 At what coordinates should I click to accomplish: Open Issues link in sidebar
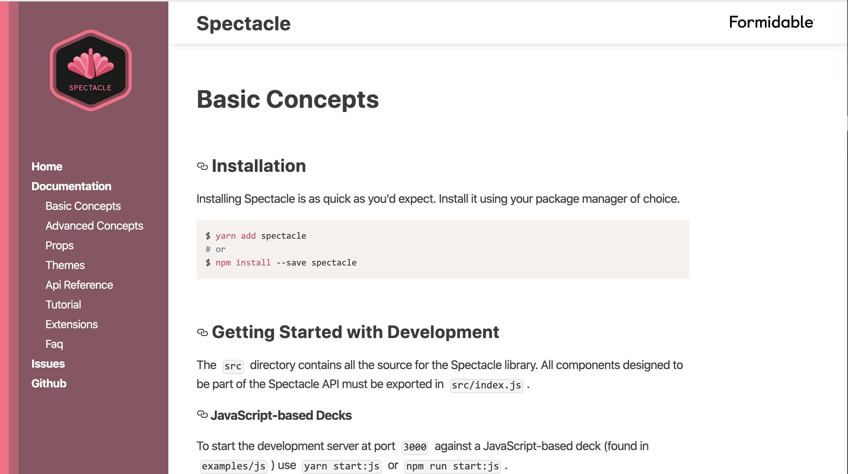click(48, 364)
